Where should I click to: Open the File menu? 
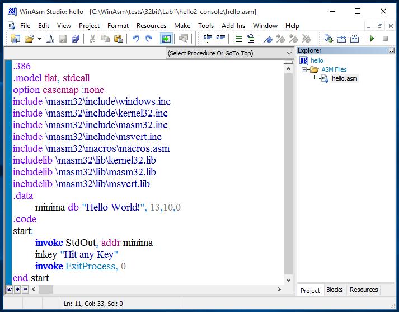point(25,26)
